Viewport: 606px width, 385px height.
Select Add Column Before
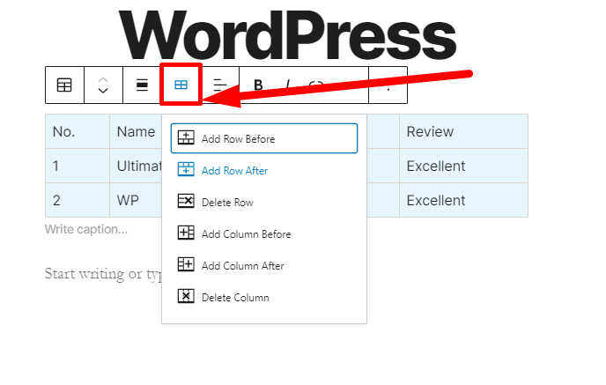click(x=264, y=233)
